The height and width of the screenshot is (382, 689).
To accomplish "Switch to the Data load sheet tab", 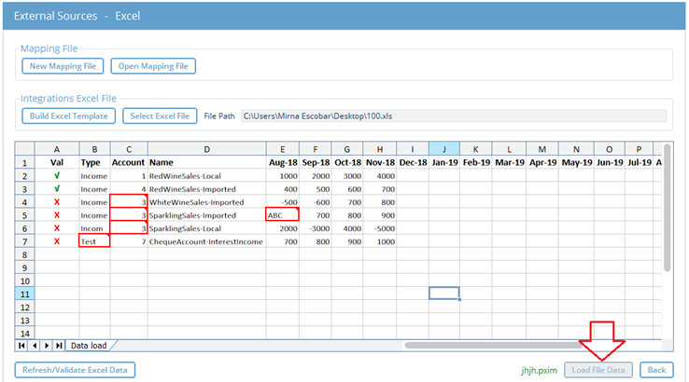I will point(90,346).
